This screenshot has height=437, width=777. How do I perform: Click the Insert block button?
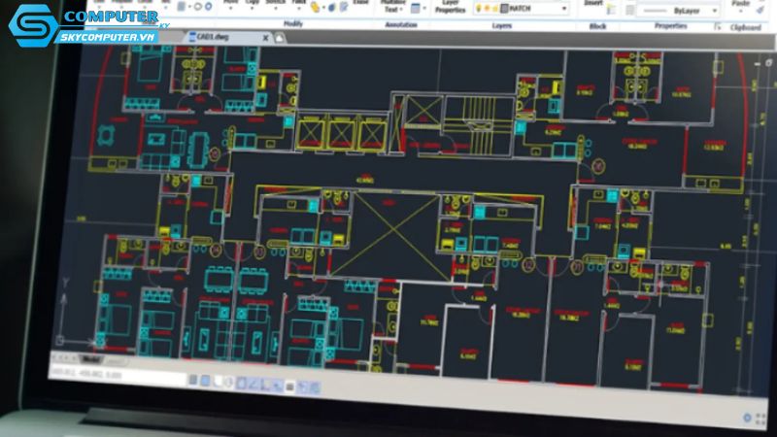click(x=592, y=4)
